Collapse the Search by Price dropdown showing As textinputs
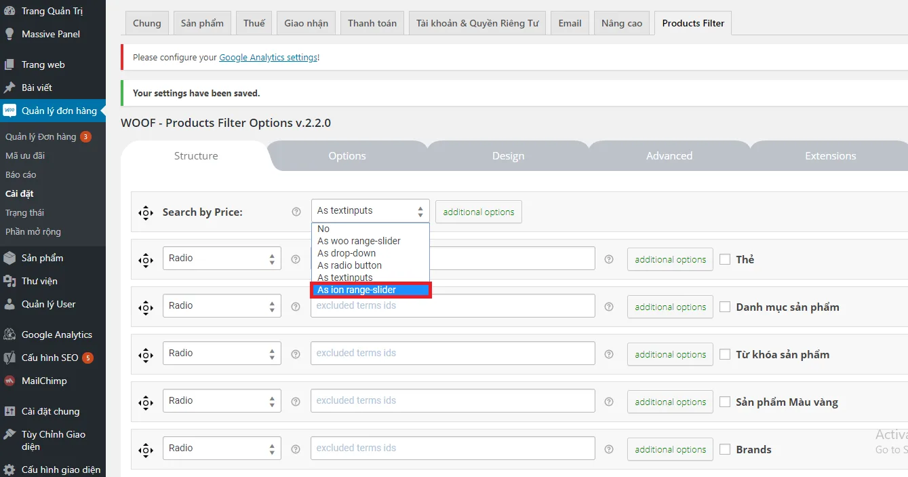This screenshot has height=477, width=908. pos(370,210)
